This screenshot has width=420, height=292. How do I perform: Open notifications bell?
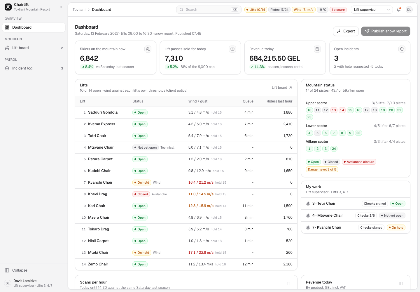point(399,10)
